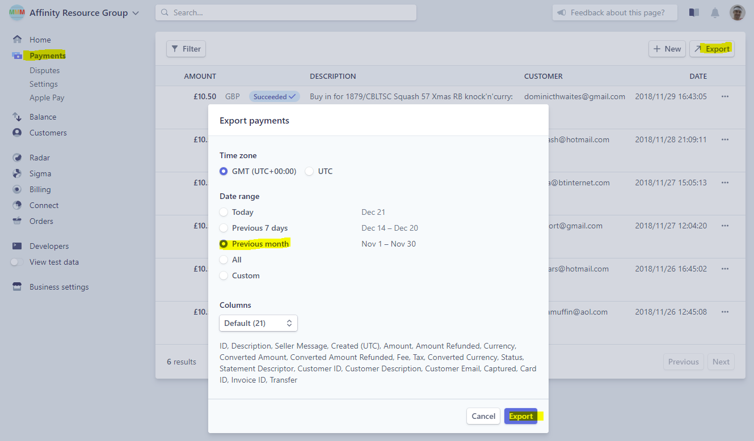The width and height of the screenshot is (754, 441).
Task: Select the UTC time zone radio
Action: click(309, 171)
